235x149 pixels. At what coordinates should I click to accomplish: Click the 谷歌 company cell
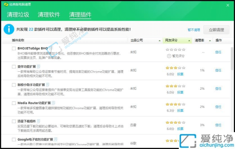pos(133,143)
